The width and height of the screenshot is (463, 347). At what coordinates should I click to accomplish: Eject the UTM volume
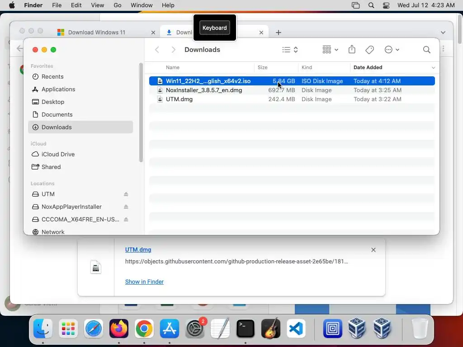pyautogui.click(x=126, y=194)
